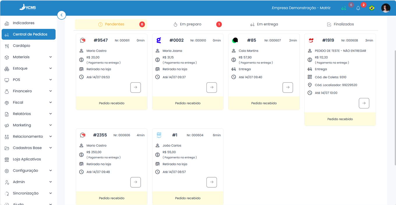Click Empresa Demonstração - Matriz company name
The image size is (396, 205).
pyautogui.click(x=301, y=8)
